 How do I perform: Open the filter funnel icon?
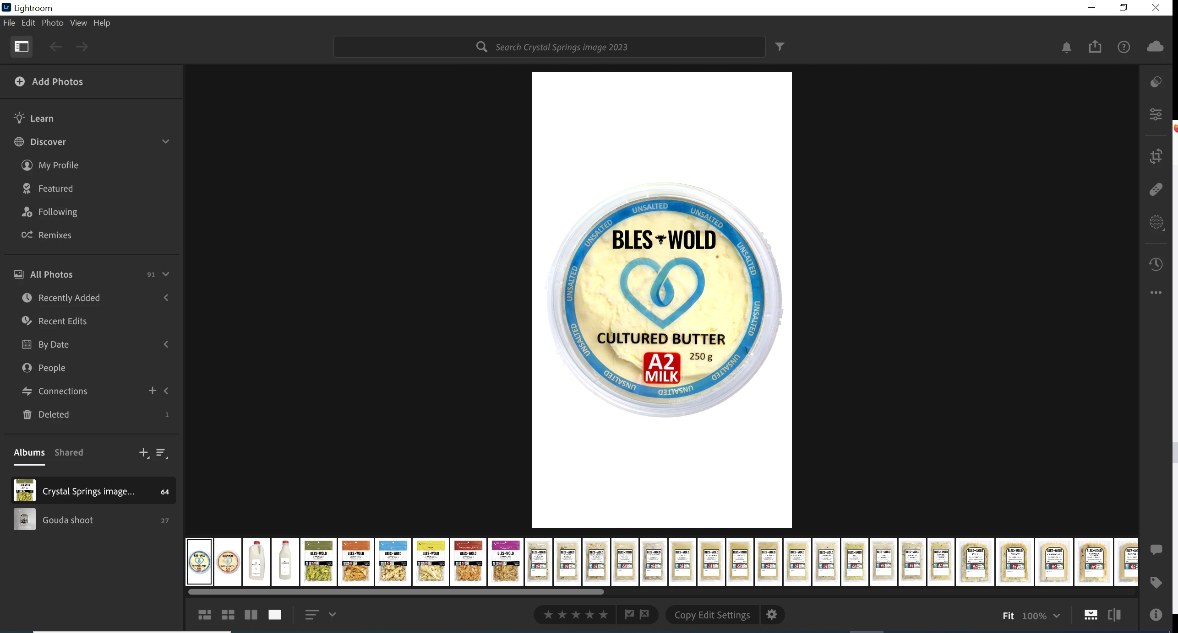780,47
